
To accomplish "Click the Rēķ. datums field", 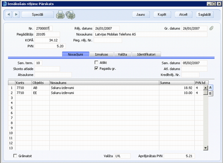I will [107, 28].
